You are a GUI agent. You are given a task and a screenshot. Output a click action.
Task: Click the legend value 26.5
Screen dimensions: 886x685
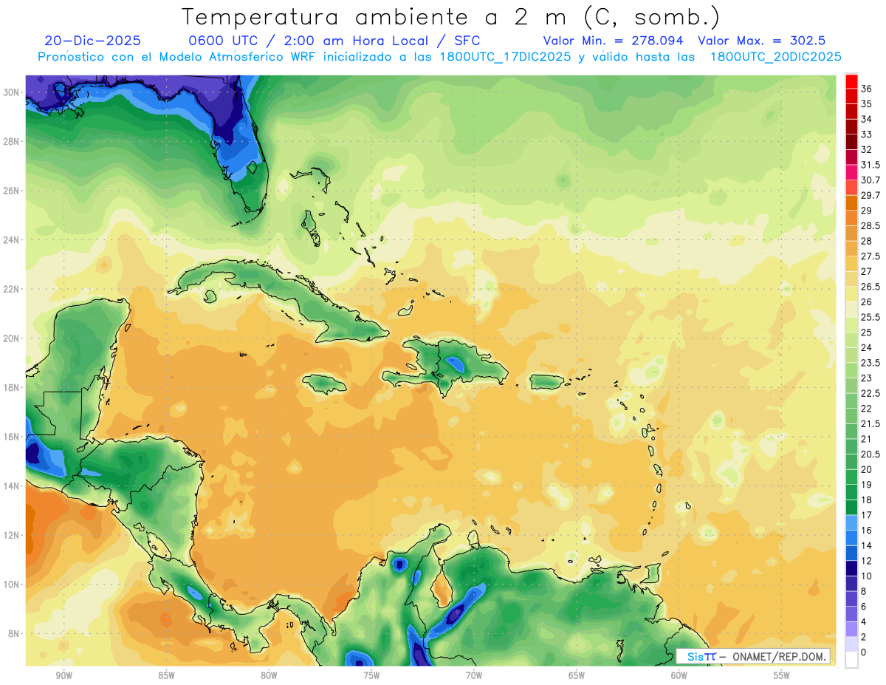tap(870, 287)
